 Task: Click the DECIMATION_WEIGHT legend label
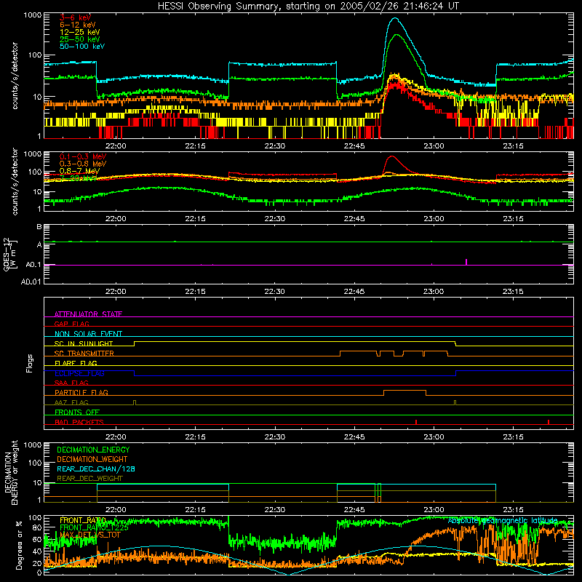coord(92,459)
